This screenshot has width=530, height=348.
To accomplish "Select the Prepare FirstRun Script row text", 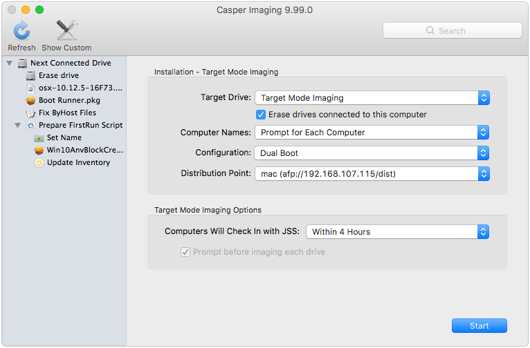I will click(x=80, y=126).
